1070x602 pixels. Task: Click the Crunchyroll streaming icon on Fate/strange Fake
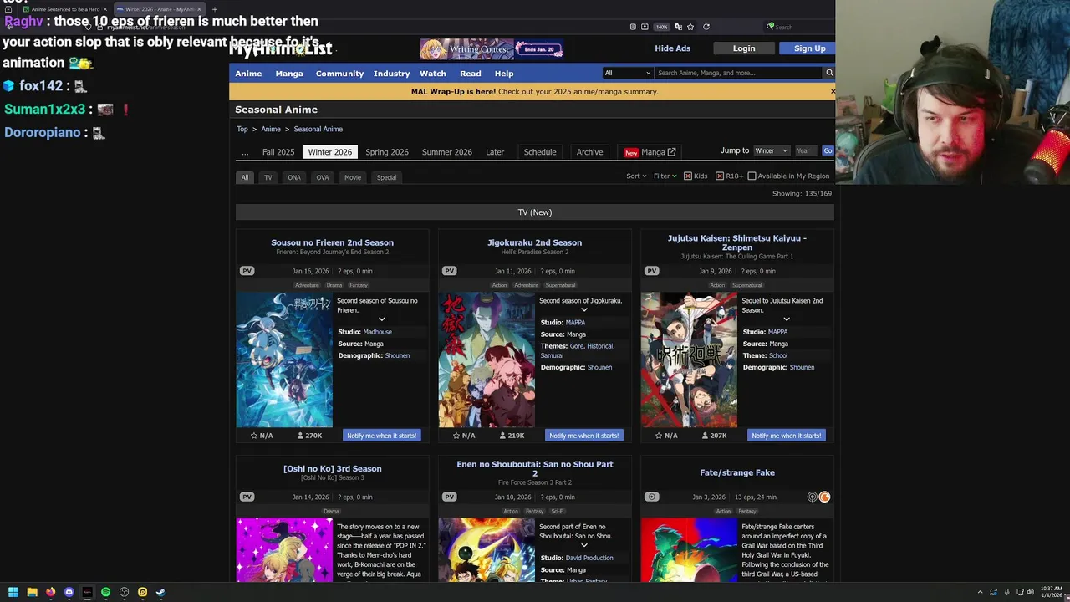(824, 497)
